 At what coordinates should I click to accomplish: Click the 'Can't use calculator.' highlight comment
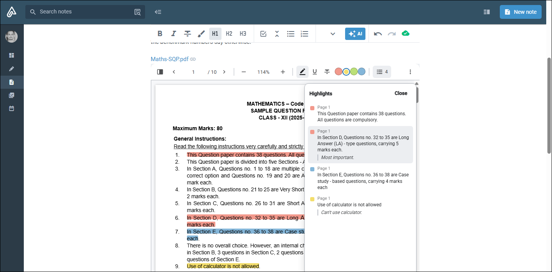pos(341,212)
